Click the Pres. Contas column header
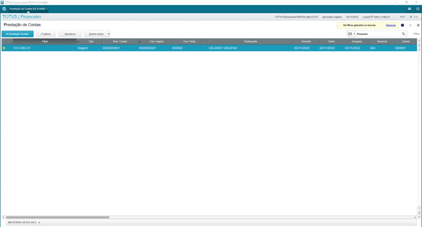Image resolution: width=422 pixels, height=227 pixels. (x=120, y=41)
